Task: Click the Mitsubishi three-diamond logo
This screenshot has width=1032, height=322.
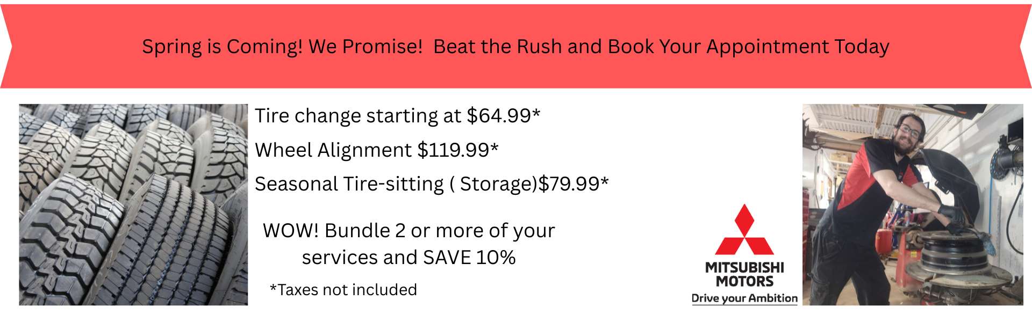Action: 744,231
